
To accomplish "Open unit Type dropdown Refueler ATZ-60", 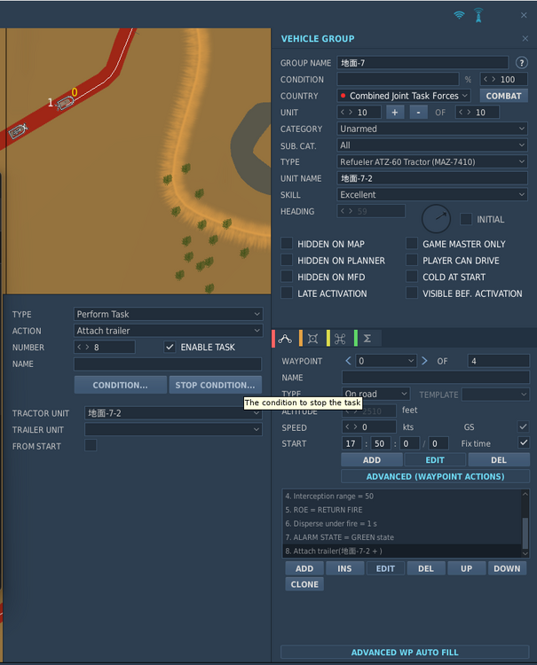I will tap(432, 161).
